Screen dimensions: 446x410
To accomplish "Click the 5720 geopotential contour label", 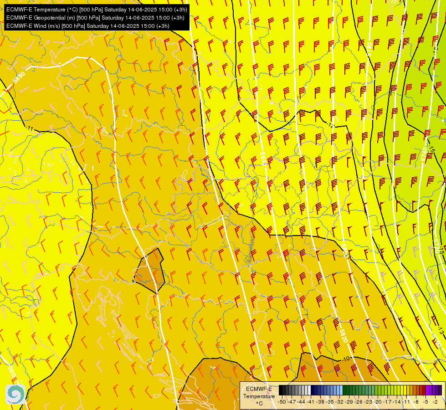I will (x=436, y=246).
